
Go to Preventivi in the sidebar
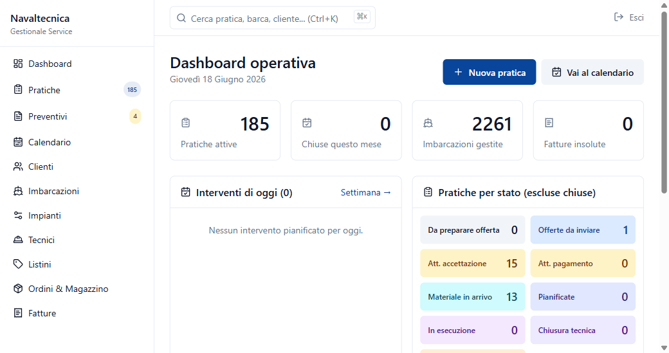coord(77,116)
